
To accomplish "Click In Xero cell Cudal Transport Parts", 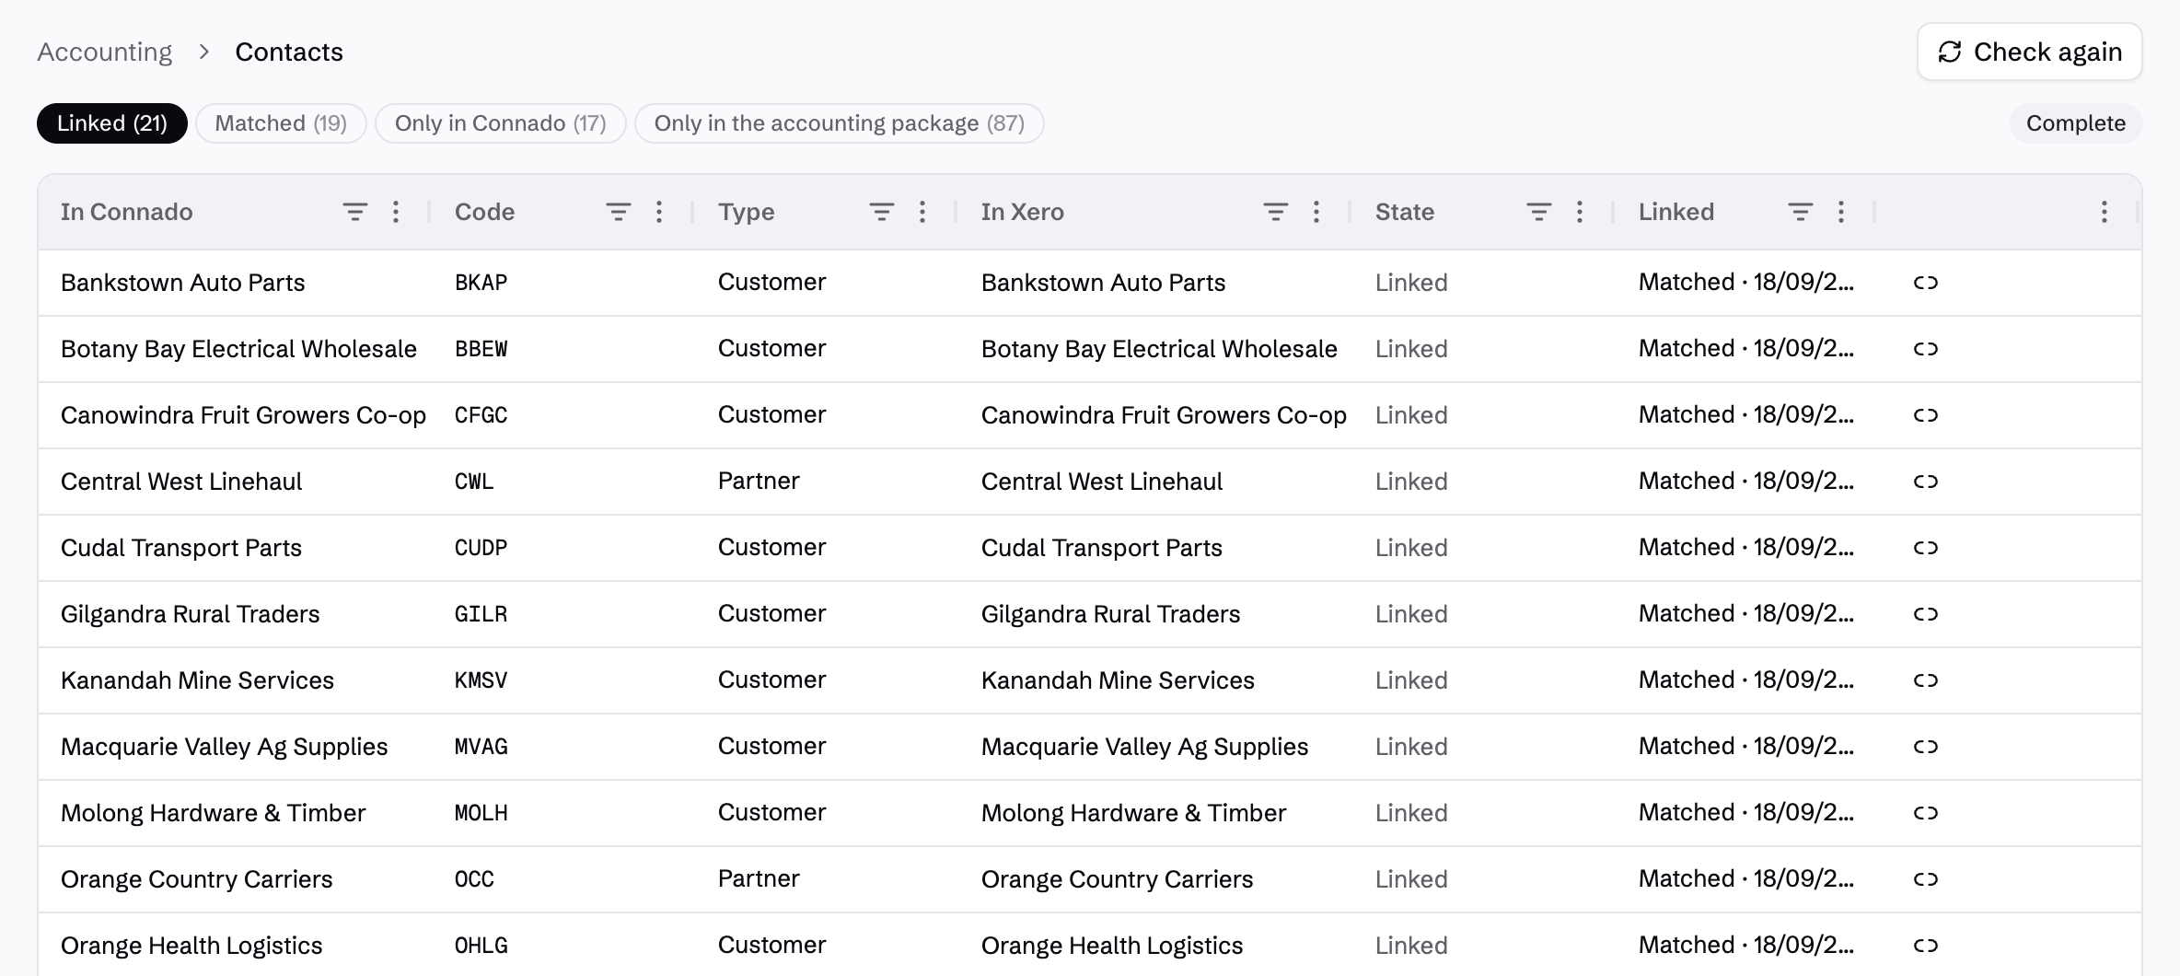I will click(x=1102, y=548).
